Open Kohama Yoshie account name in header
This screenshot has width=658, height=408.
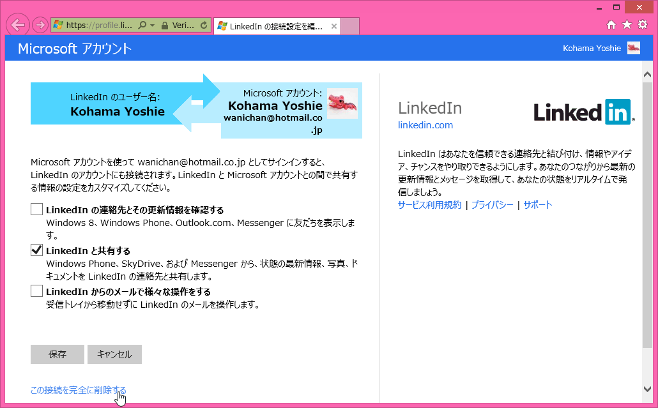(592, 49)
